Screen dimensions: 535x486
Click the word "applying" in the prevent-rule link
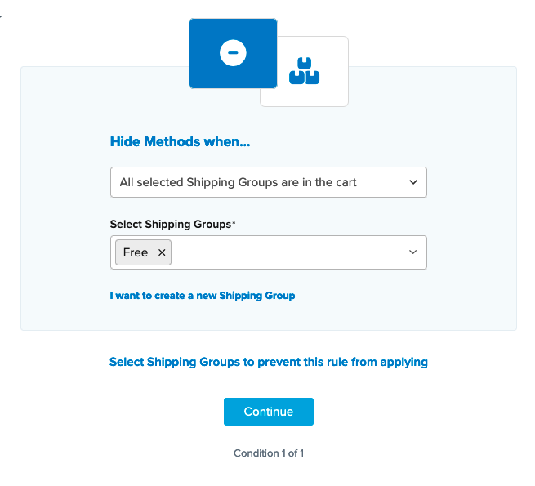tap(401, 362)
